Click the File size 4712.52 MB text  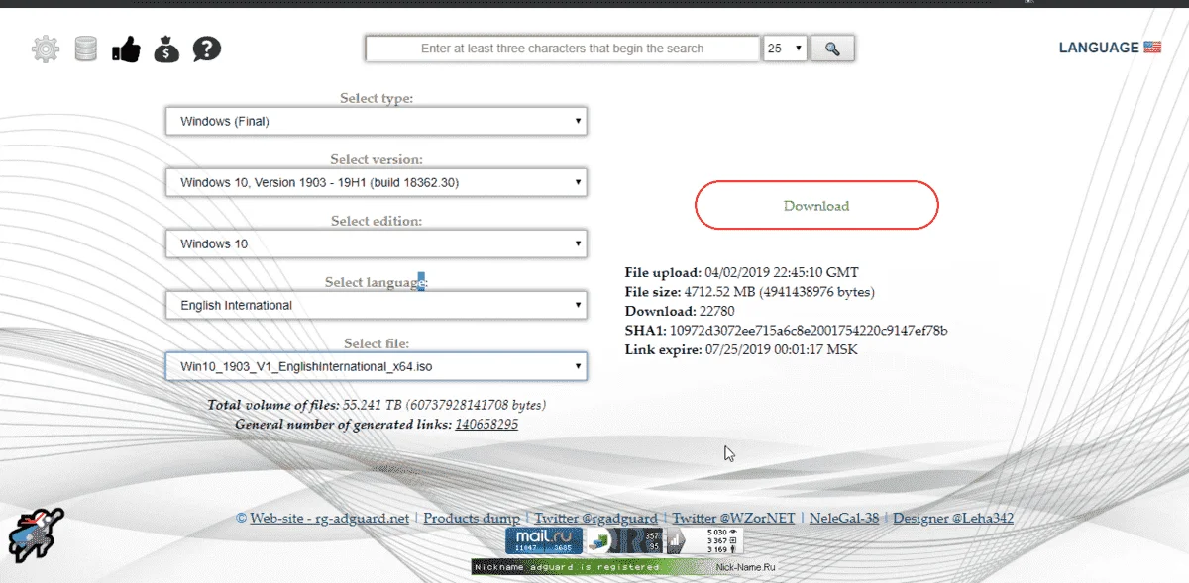coord(750,292)
